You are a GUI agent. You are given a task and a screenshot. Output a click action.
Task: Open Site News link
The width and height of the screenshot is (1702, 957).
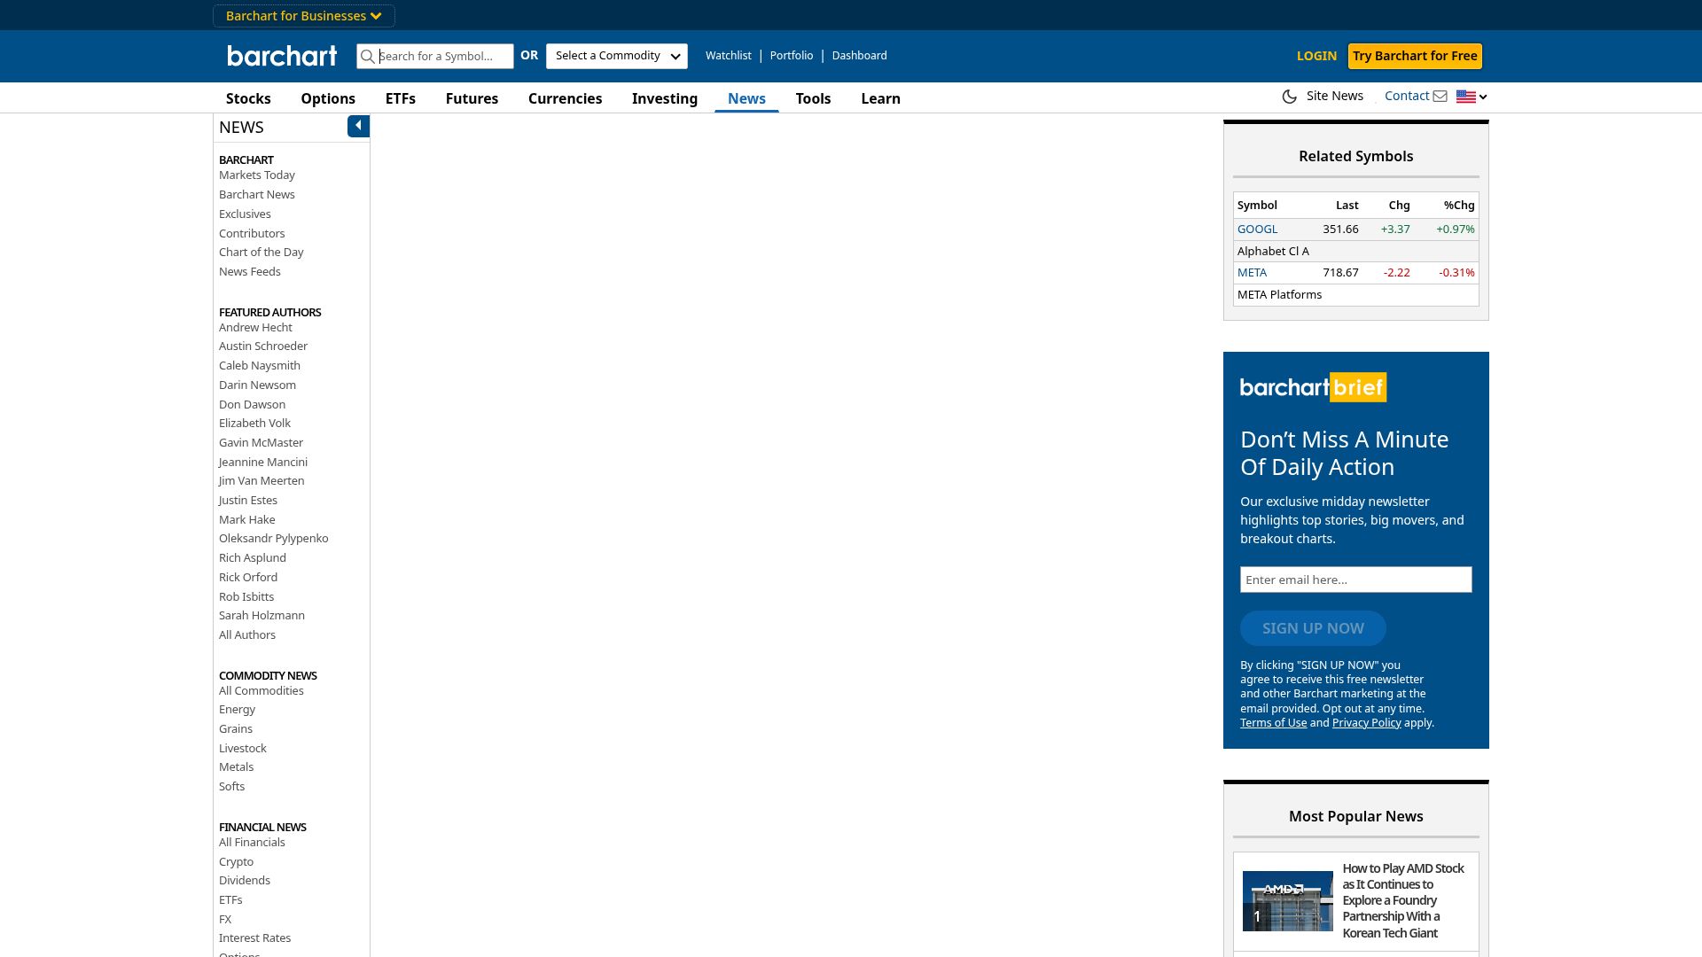[x=1335, y=96]
